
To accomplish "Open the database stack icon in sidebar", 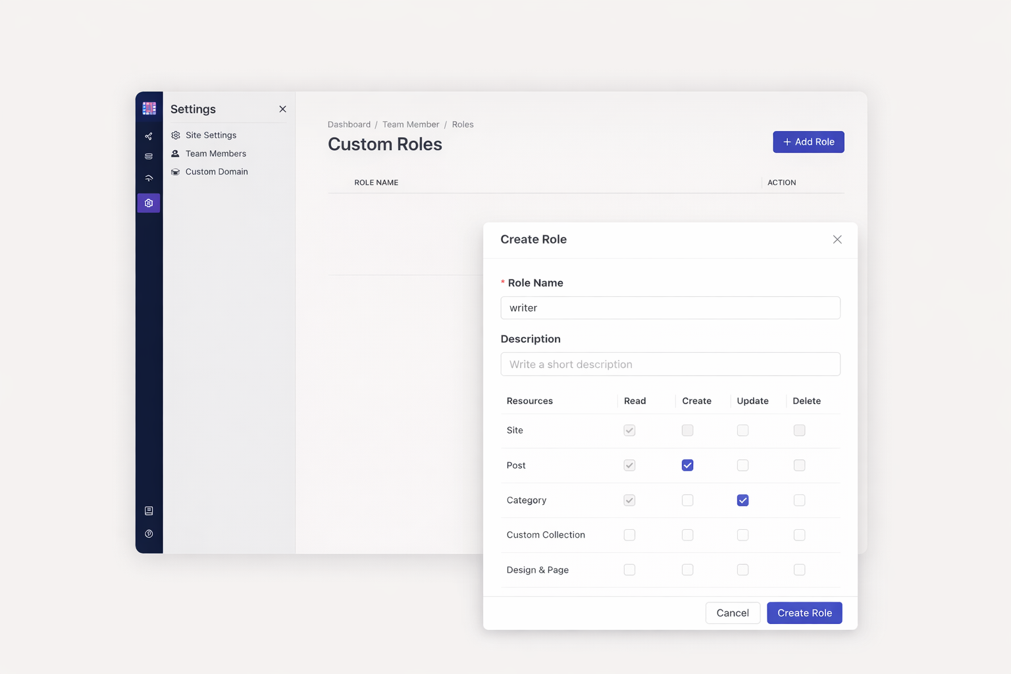I will click(x=149, y=157).
